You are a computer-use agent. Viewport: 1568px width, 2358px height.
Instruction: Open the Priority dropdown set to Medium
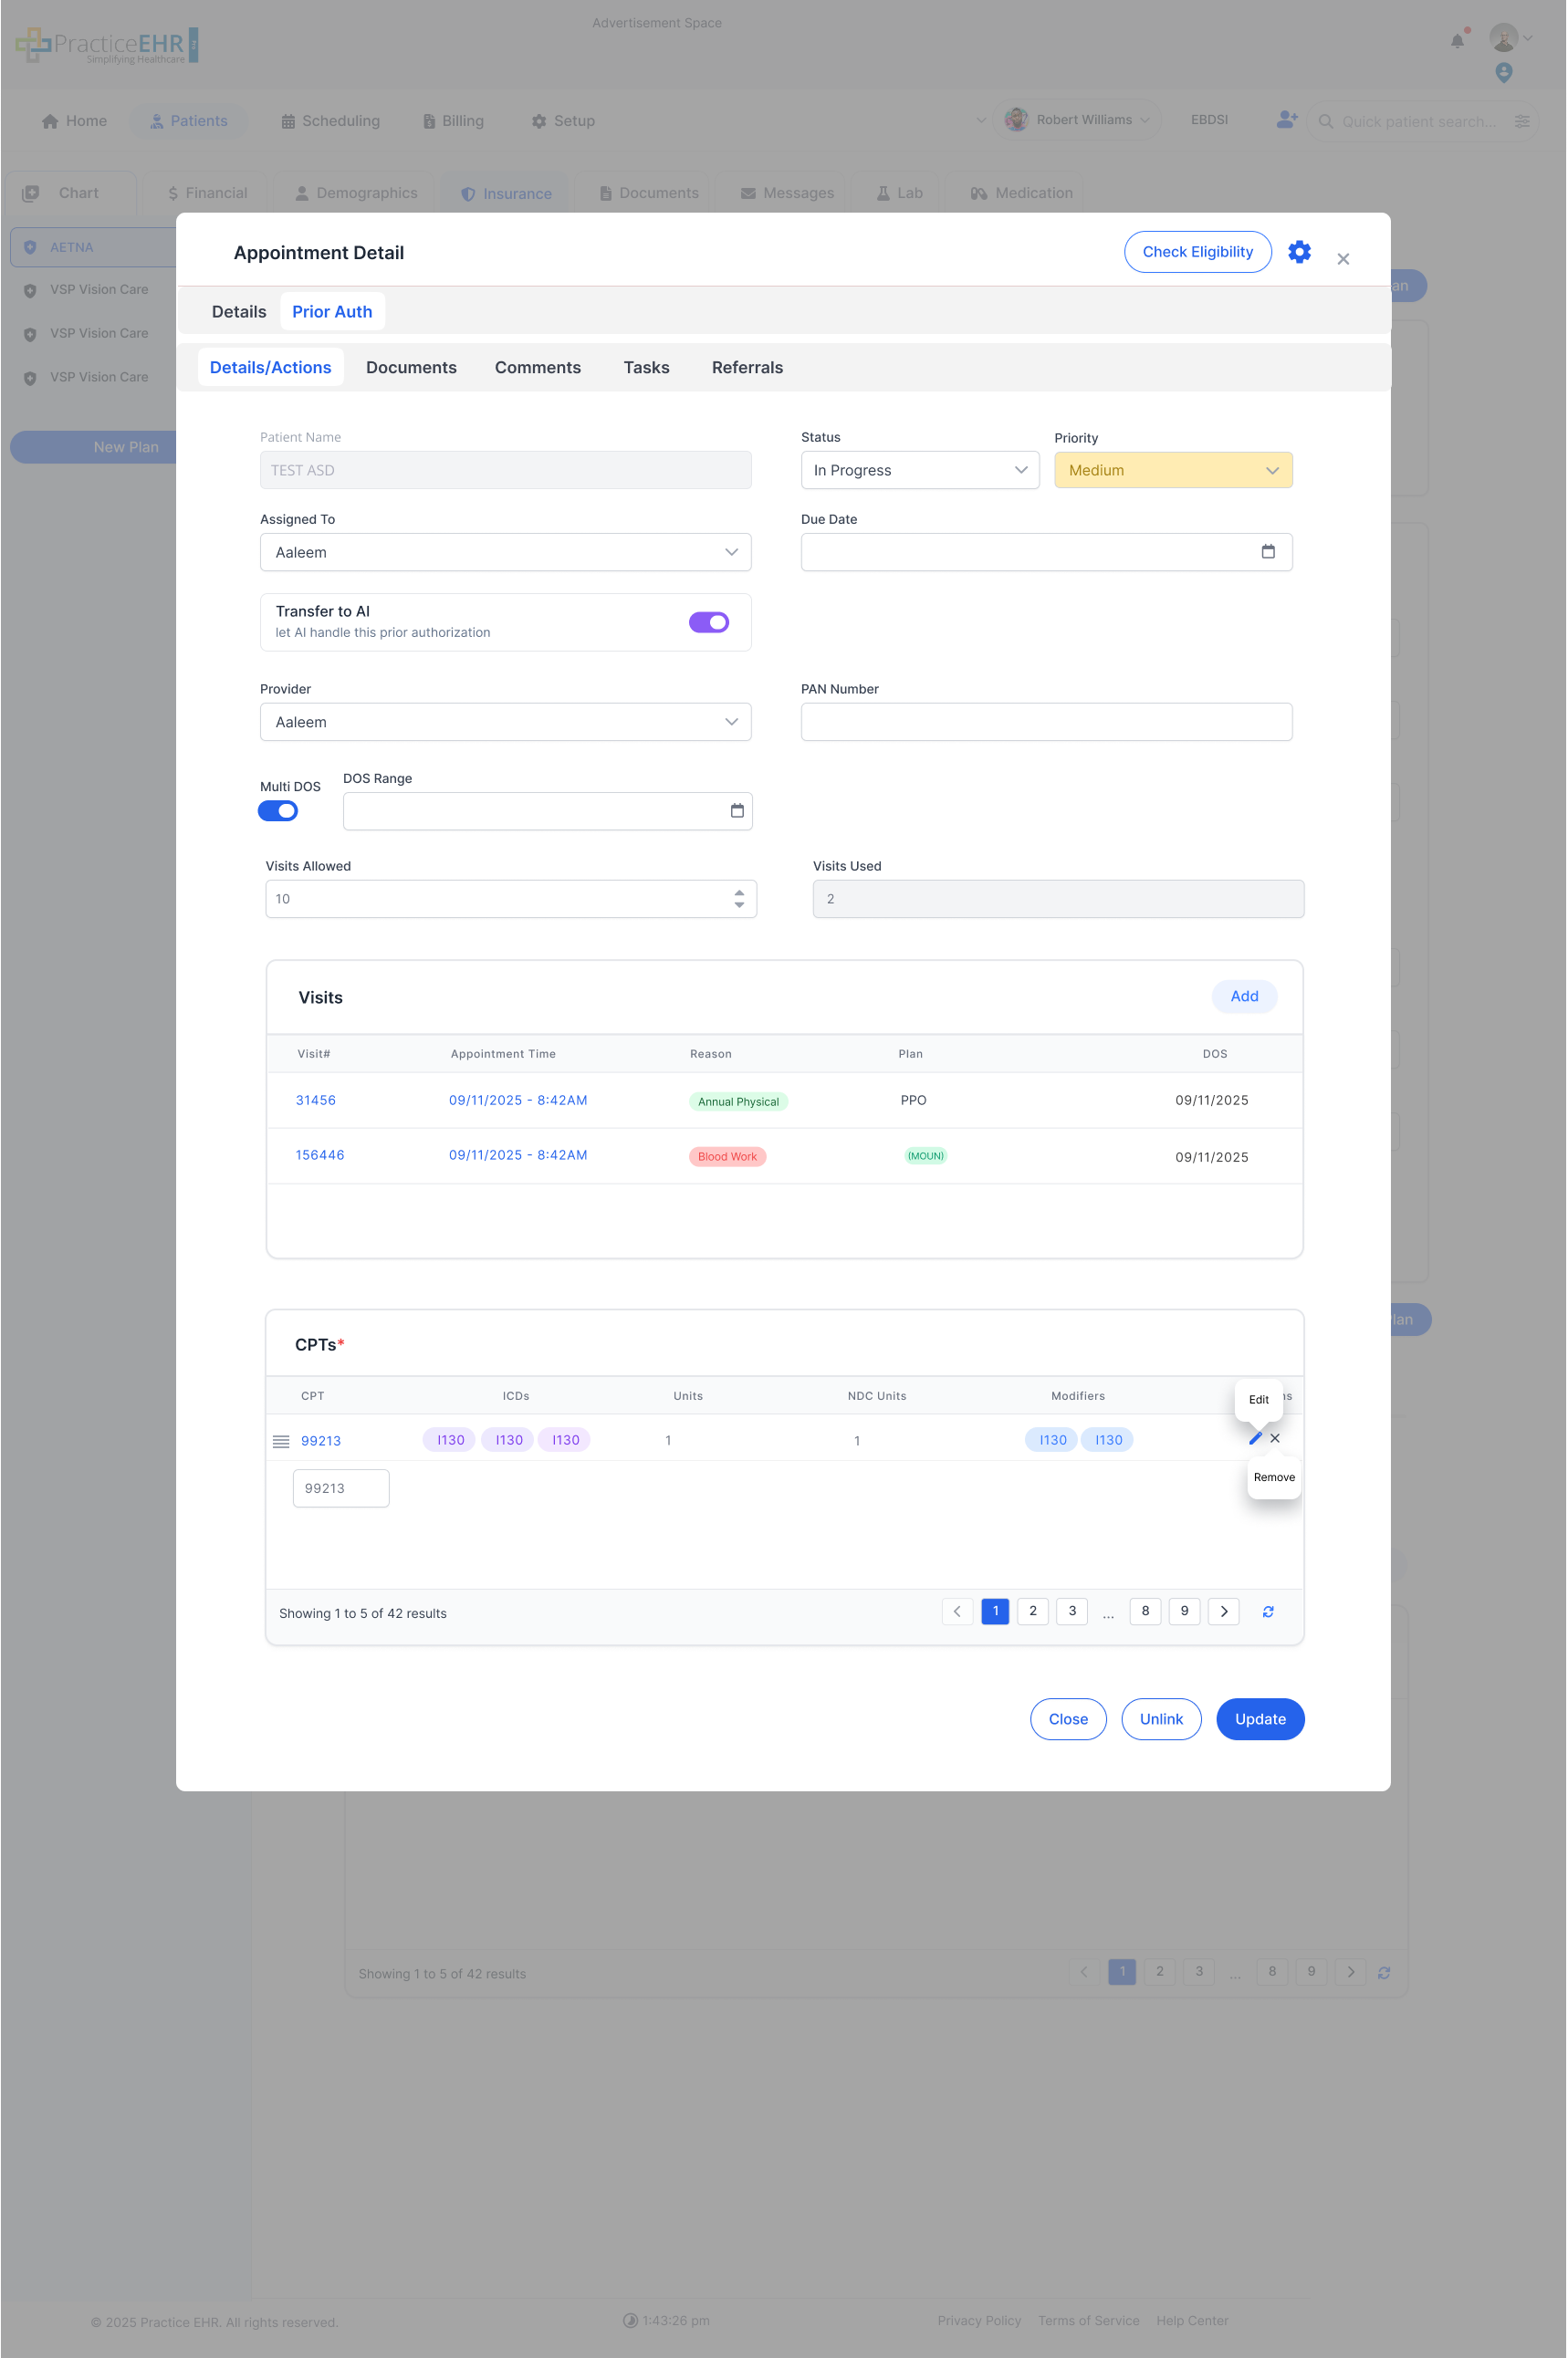point(1172,470)
